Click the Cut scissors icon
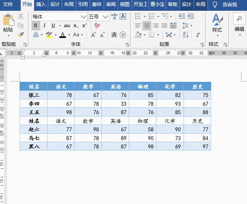The width and height of the screenshot is (247, 204). point(21,16)
